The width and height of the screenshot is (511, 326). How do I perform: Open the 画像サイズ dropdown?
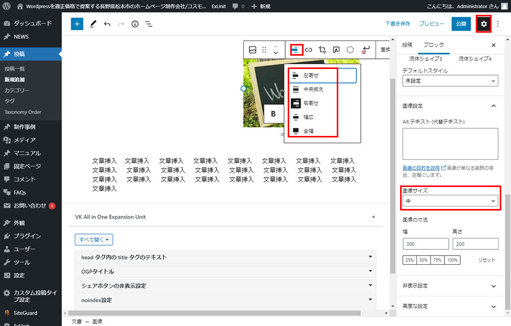click(x=450, y=201)
